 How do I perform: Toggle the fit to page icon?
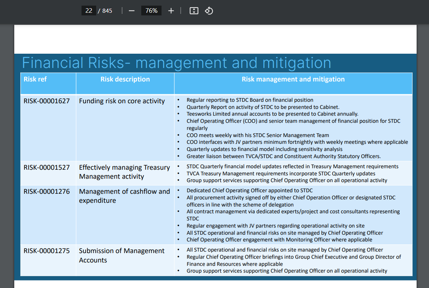coord(194,11)
